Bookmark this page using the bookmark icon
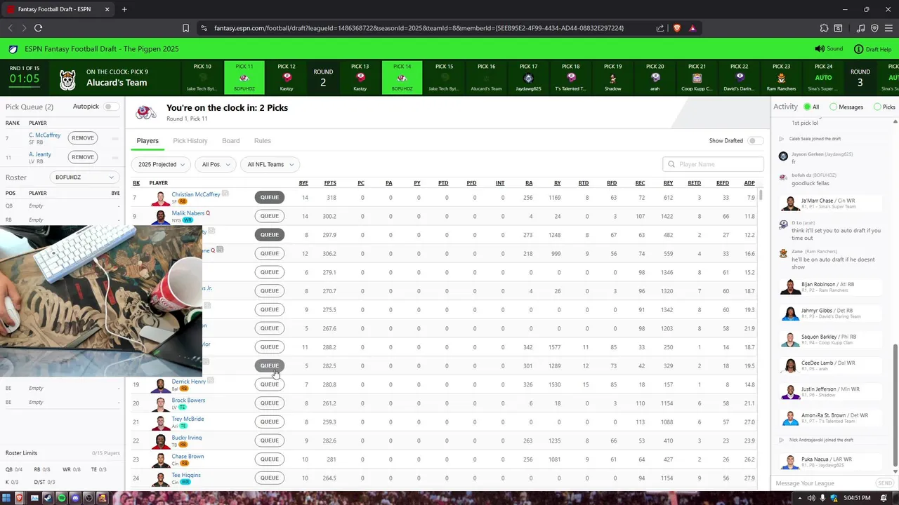Screen dimensions: 899x505 click(185, 28)
